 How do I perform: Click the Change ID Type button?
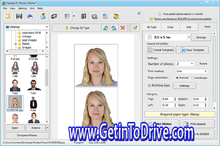[x=77, y=28]
